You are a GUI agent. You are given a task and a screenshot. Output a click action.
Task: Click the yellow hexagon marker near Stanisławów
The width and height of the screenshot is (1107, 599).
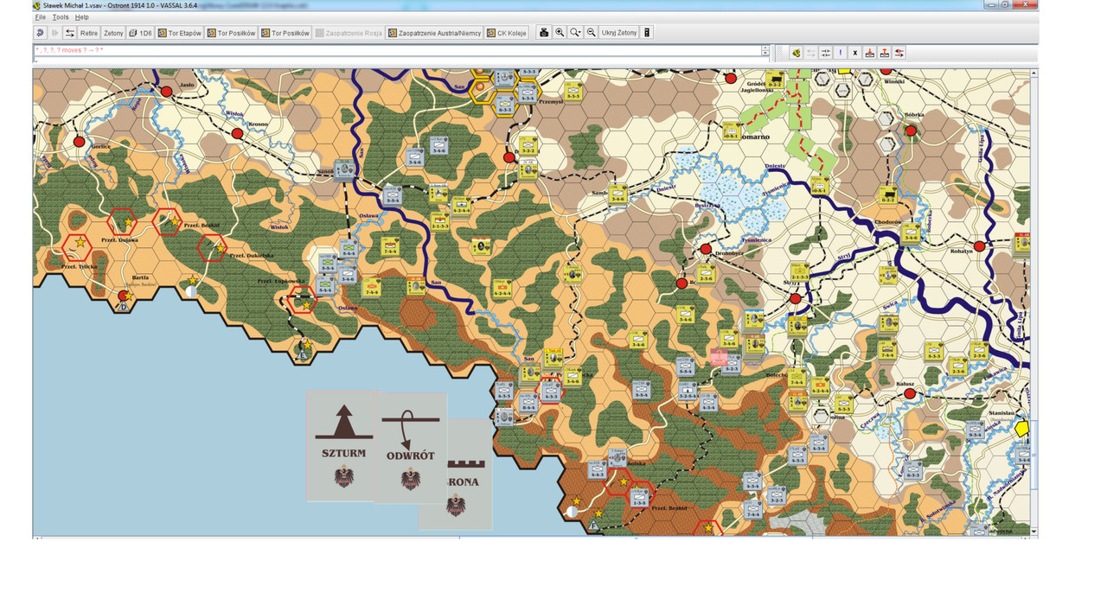click(x=1022, y=429)
